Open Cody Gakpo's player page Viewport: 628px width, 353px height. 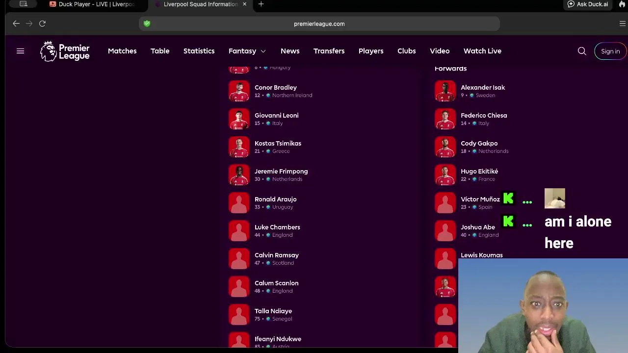pos(479,143)
